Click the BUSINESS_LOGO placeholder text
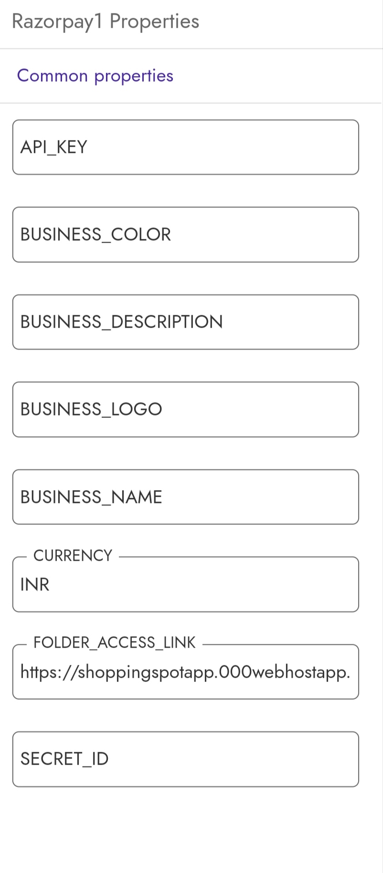 point(91,409)
